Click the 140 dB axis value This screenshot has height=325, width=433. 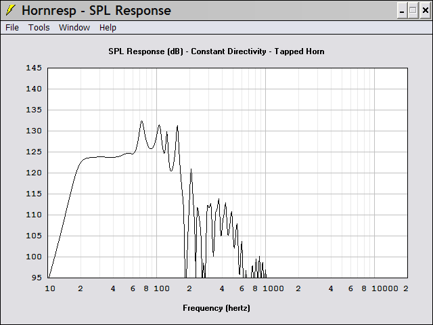tap(34, 89)
